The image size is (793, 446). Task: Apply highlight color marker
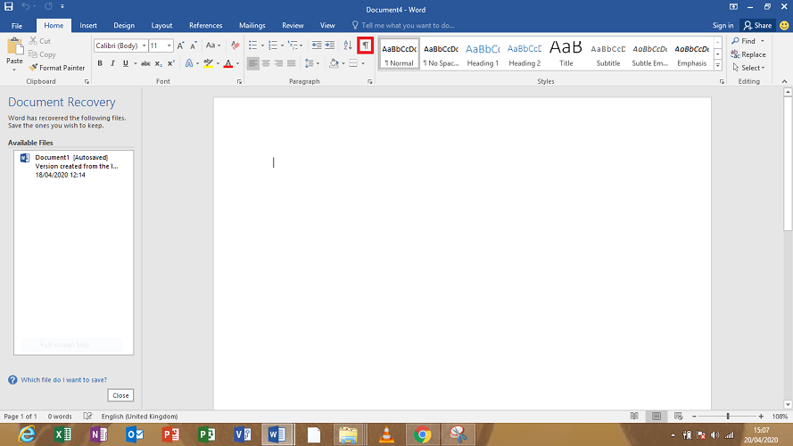point(208,63)
